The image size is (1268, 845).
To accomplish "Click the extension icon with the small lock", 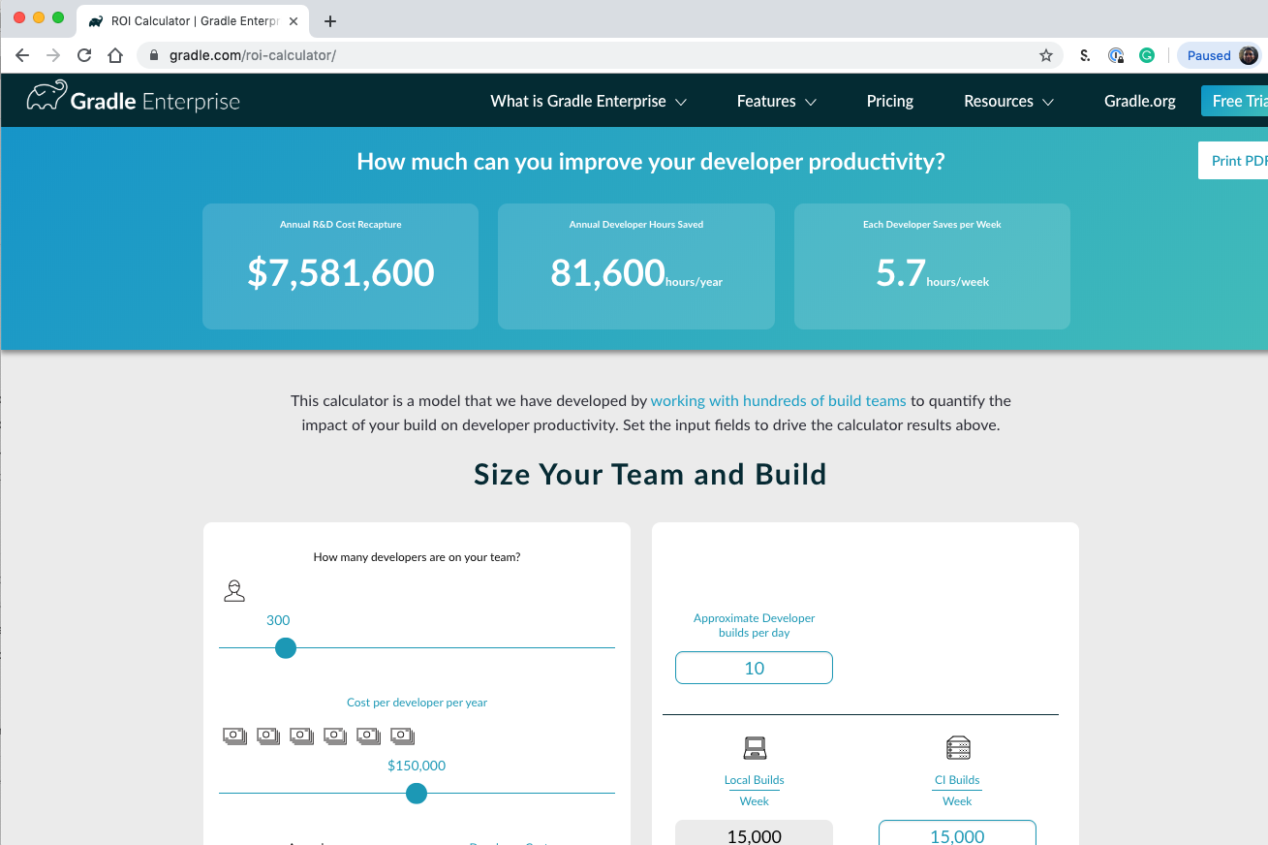I will [x=1116, y=56].
